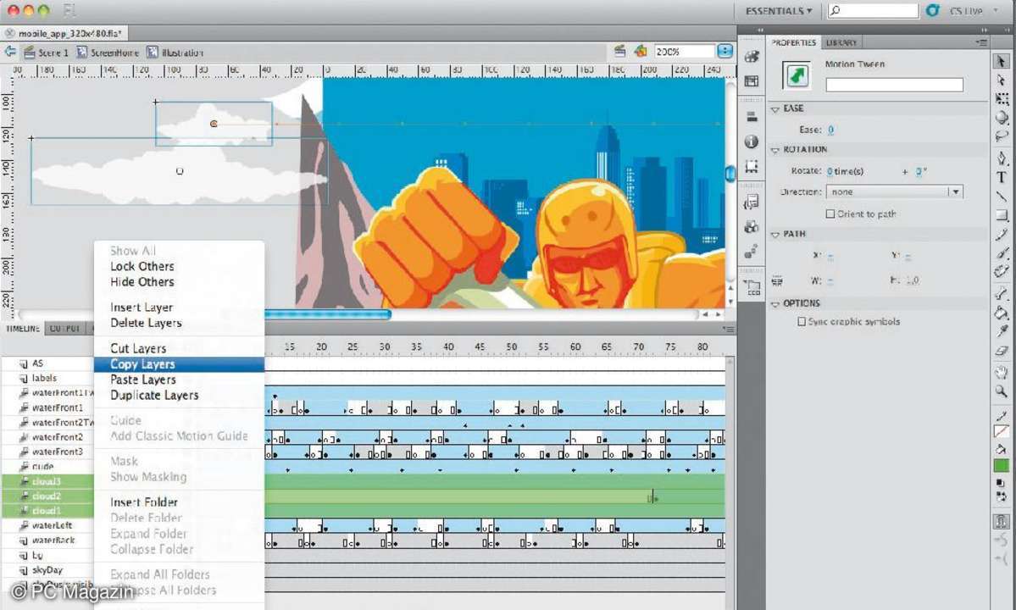Screen dimensions: 1016x610
Task: Choose Insert Layer from context menu
Action: (142, 307)
